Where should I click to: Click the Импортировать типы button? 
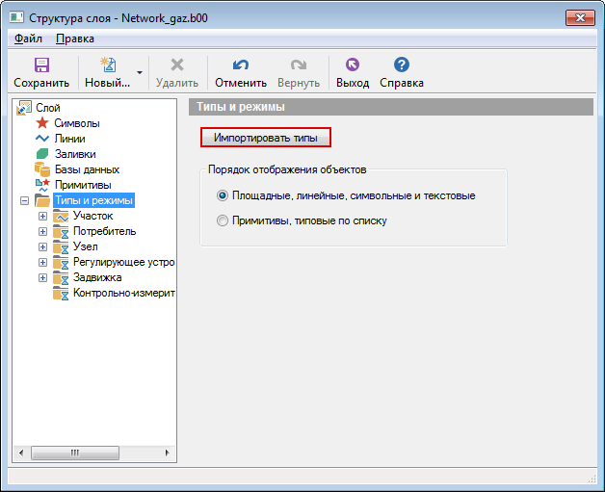coord(266,138)
